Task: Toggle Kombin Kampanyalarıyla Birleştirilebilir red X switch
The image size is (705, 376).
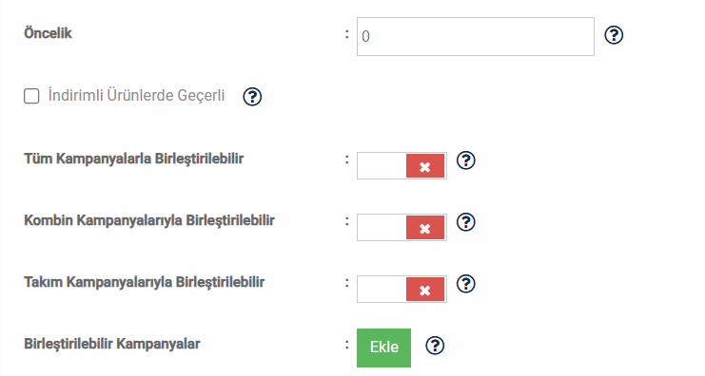Action: pos(425,228)
